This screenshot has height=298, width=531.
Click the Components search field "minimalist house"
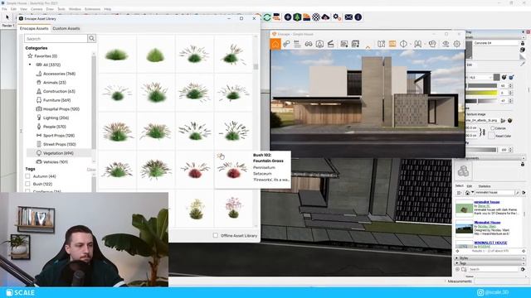pyautogui.click(x=494, y=193)
